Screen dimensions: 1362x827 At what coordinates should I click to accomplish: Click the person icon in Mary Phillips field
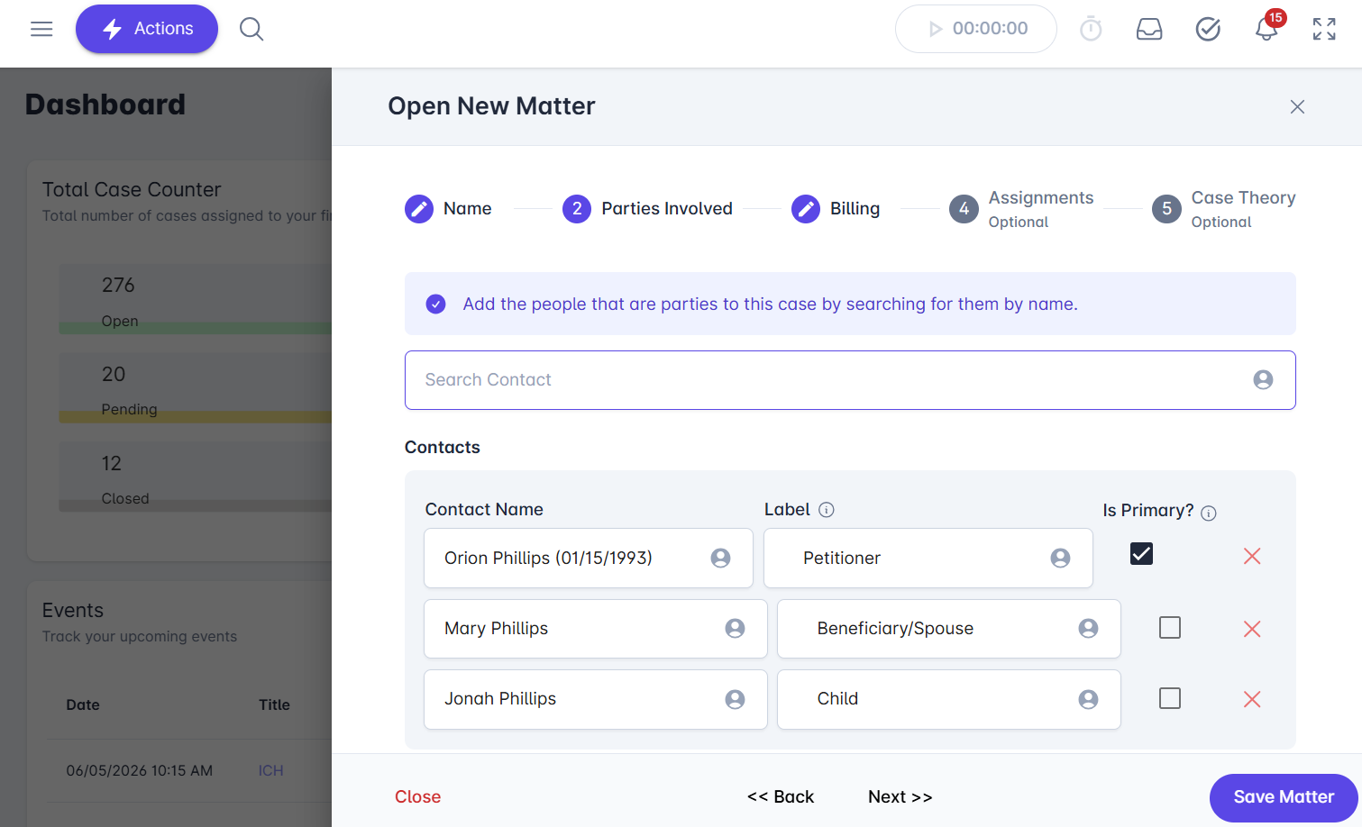(x=735, y=629)
